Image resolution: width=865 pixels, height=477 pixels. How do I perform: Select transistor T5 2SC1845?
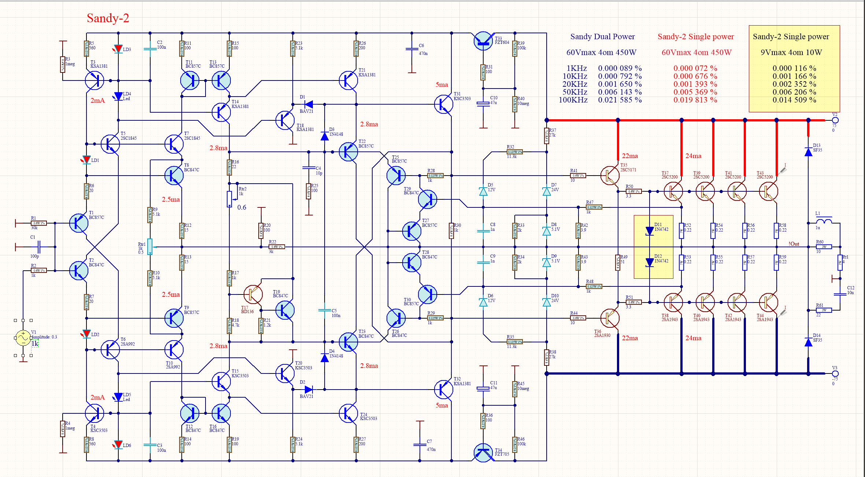[110, 144]
